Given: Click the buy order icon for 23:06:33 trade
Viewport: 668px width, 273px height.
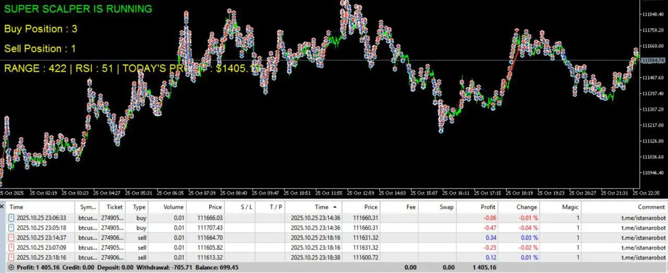Looking at the screenshot, I should coord(11,218).
